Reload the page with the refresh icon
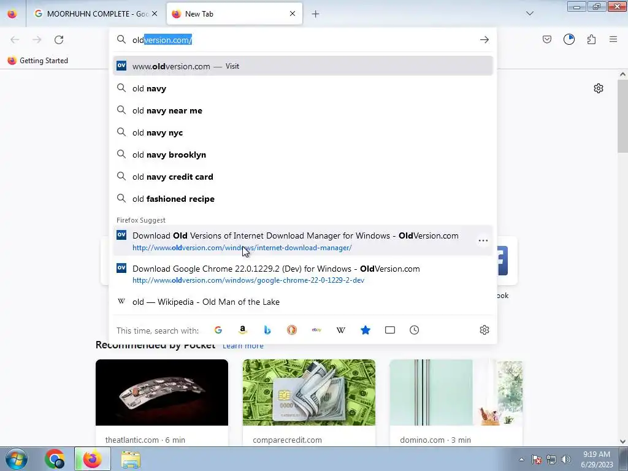Screen dimensions: 628x471 [x=59, y=40]
